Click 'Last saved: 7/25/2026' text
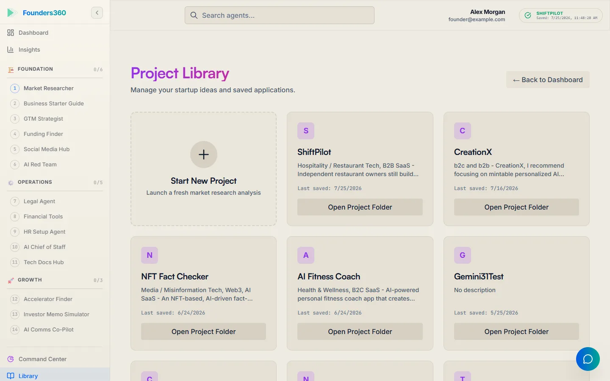Screen dimensions: 610x381 point(330,188)
